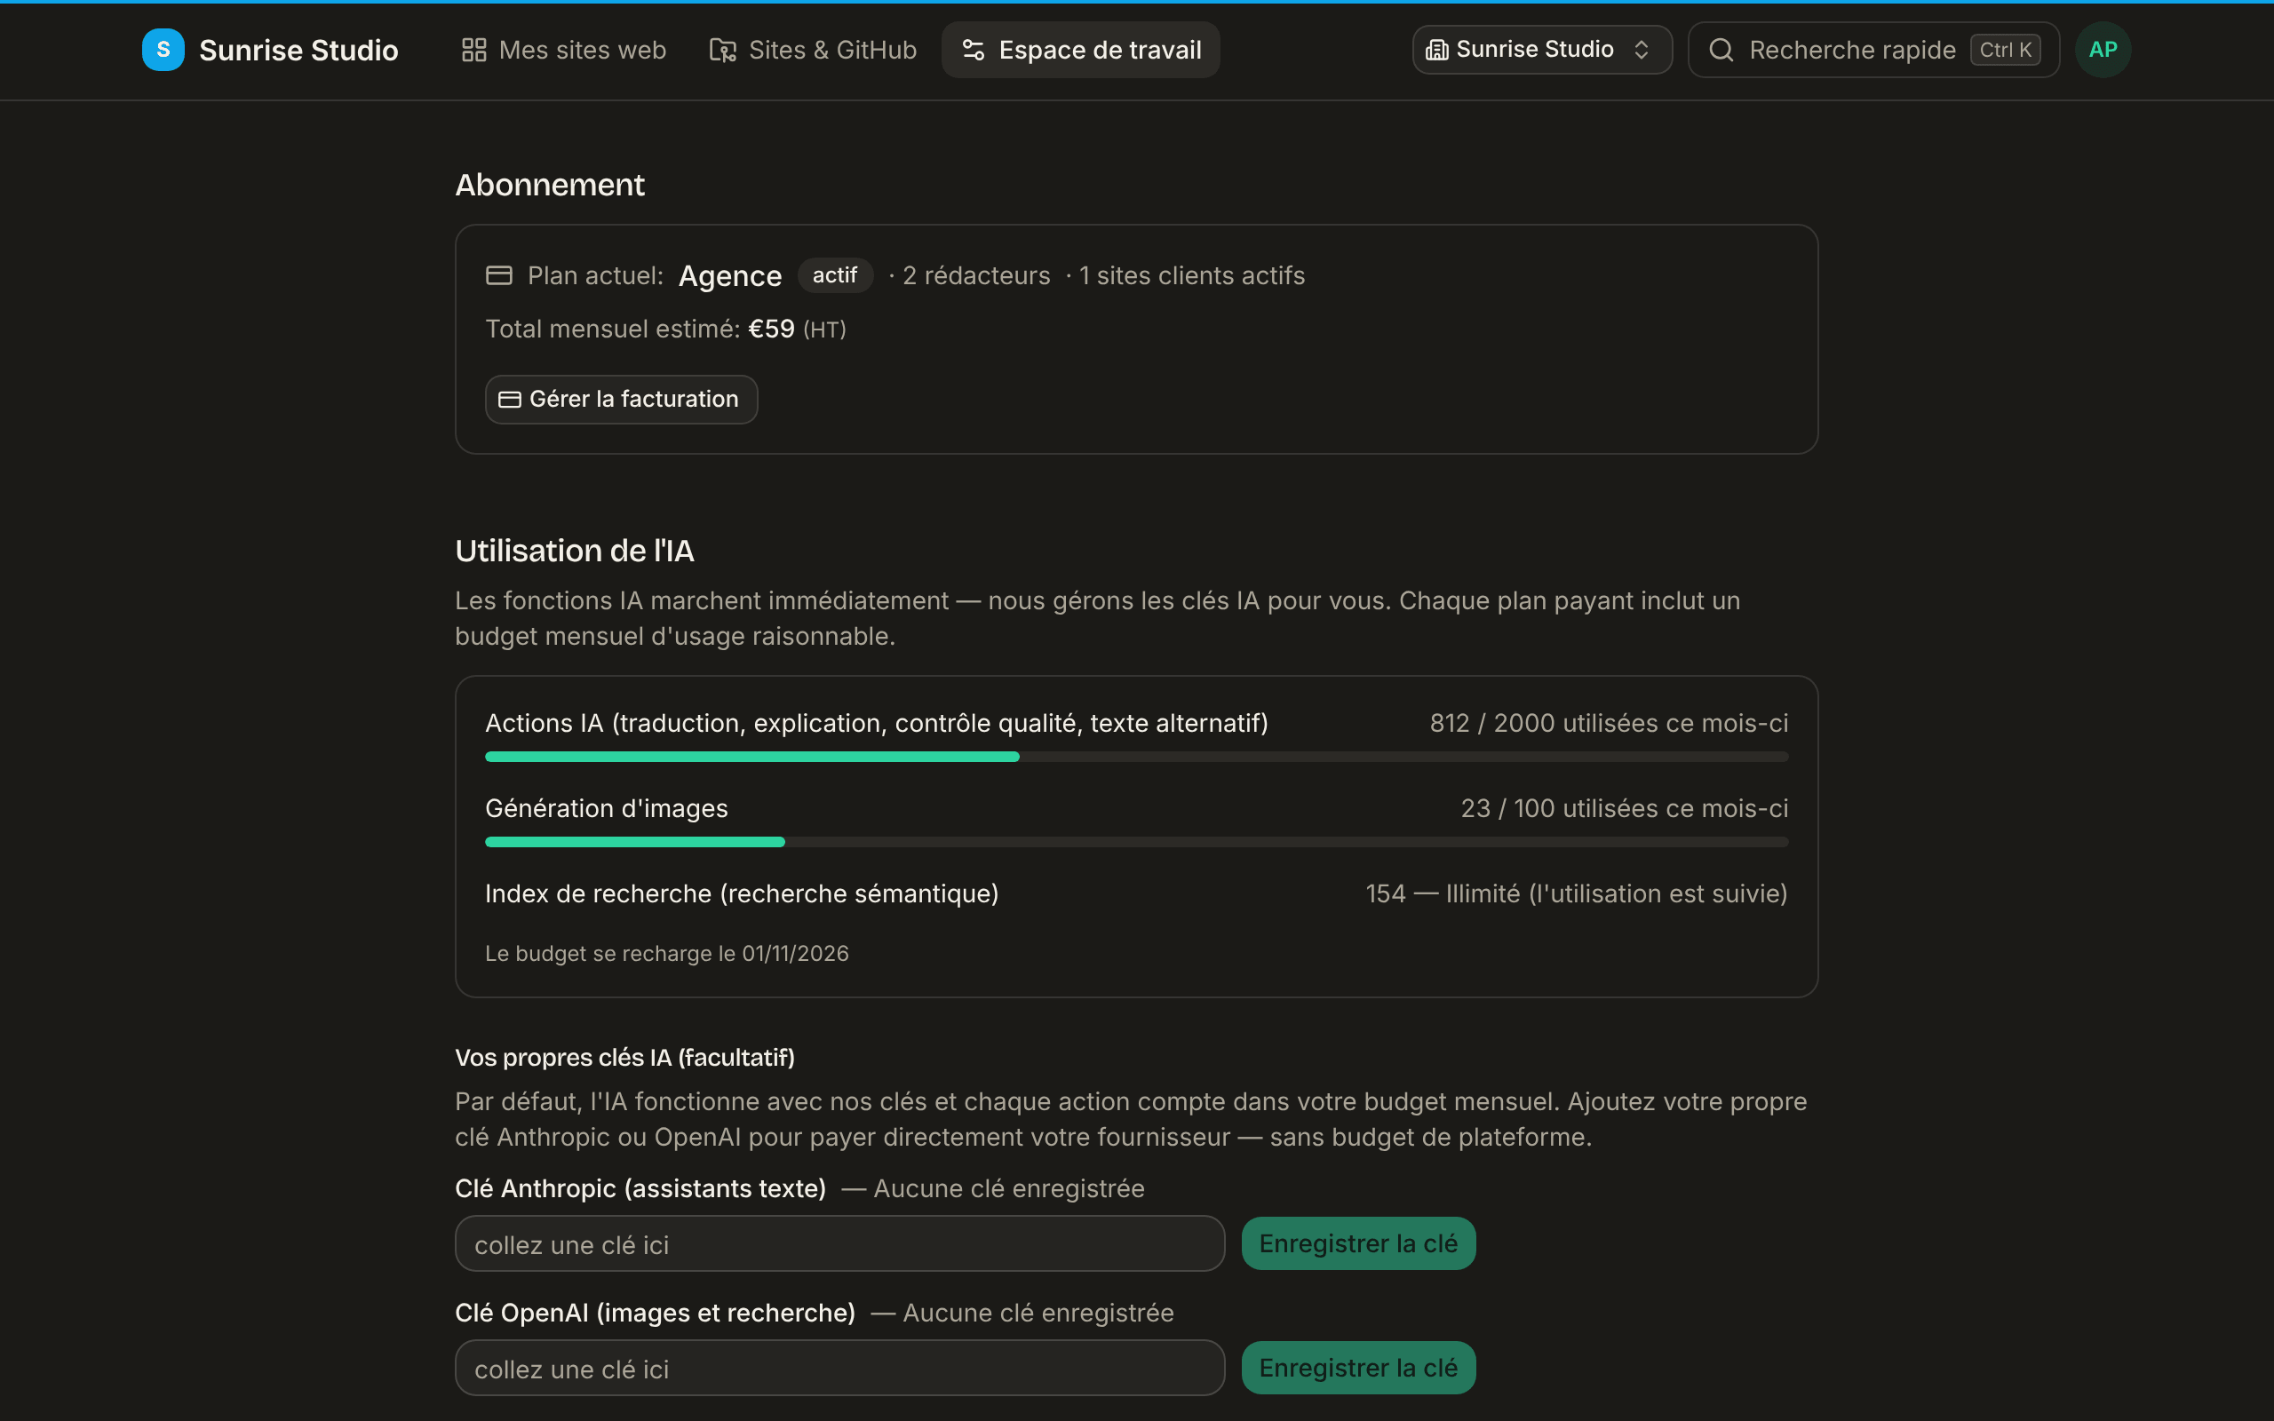2274x1421 pixels.
Task: Select the Espace de travail tab
Action: [x=1081, y=50]
